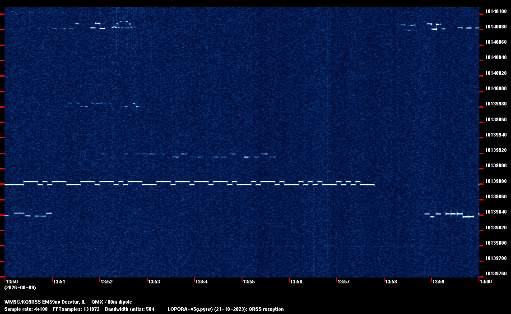Click the 10139940 frequency label
The height and width of the screenshot is (314, 511).
coord(496,135)
